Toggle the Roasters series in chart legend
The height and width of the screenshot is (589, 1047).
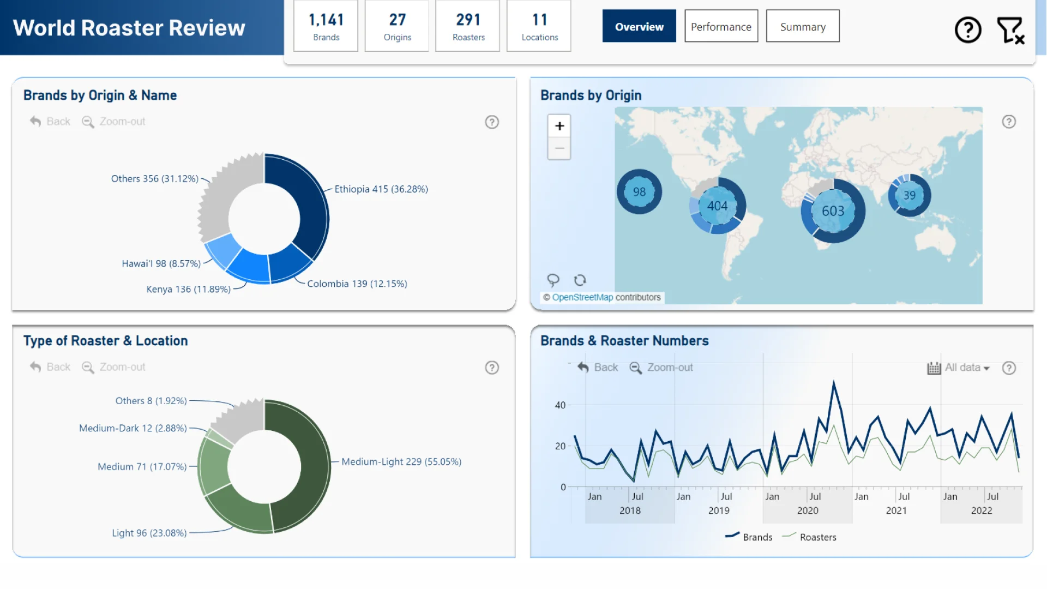809,537
